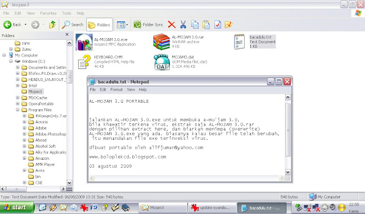Click the Back navigation arrow icon
365x214 pixels.
pos(7,25)
